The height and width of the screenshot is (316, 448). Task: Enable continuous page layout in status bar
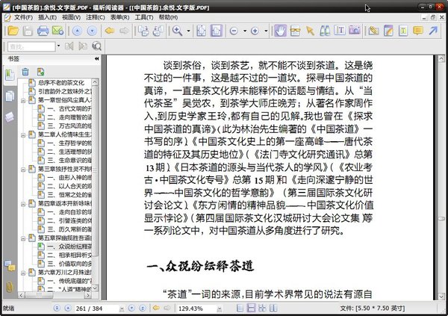[251, 308]
